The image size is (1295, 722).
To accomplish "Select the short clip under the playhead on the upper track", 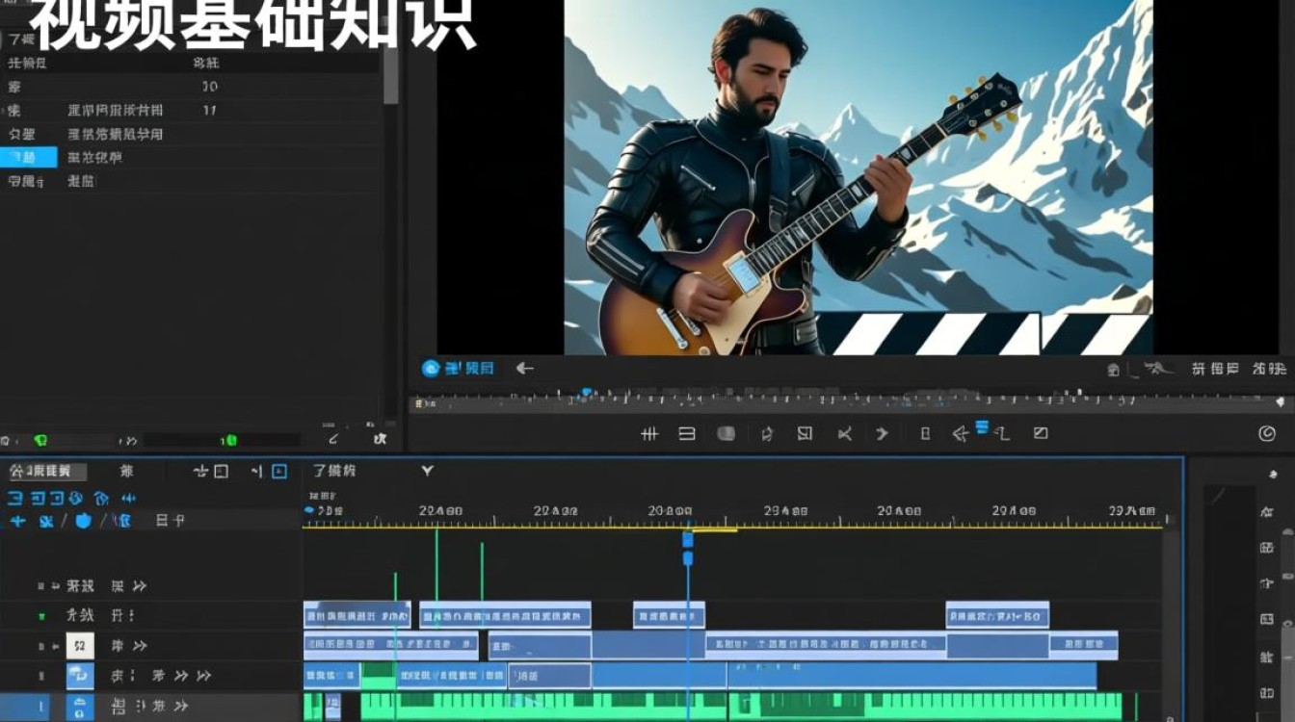I will [669, 615].
